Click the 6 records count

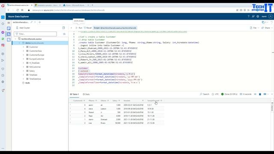246,94
